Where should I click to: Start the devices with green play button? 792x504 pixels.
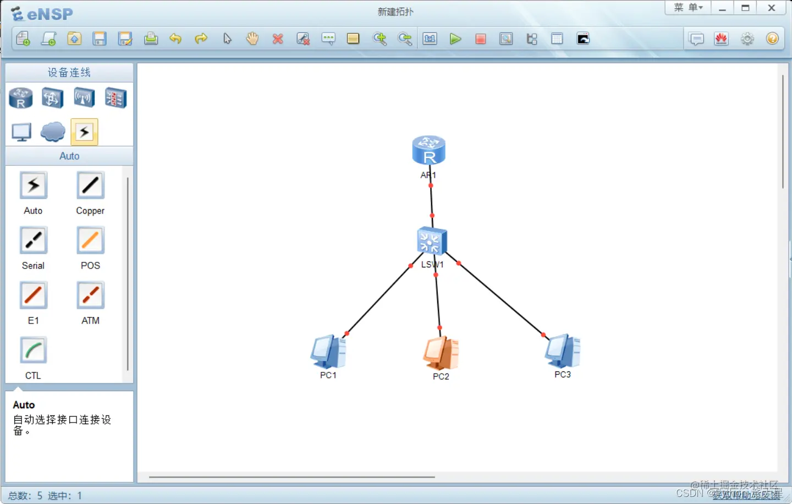(455, 39)
